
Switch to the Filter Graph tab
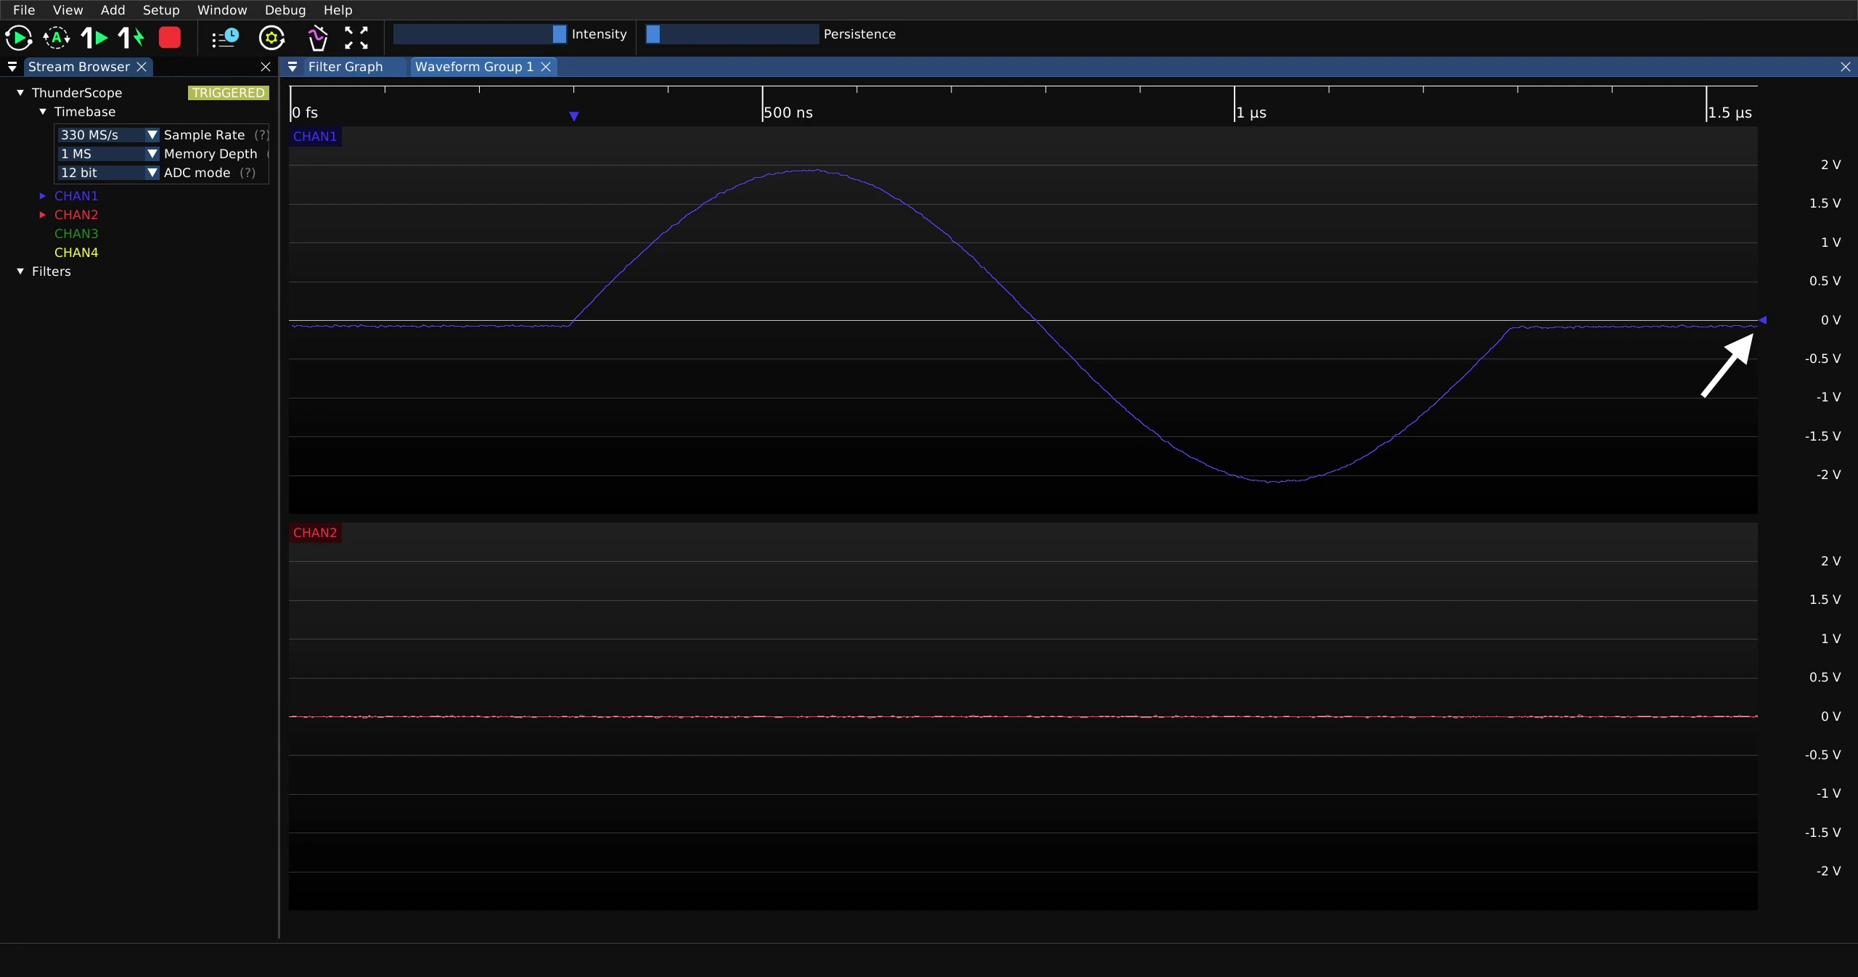coord(345,67)
